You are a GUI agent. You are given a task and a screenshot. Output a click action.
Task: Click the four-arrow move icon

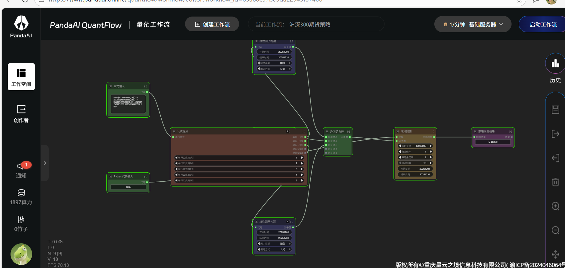tap(555, 254)
